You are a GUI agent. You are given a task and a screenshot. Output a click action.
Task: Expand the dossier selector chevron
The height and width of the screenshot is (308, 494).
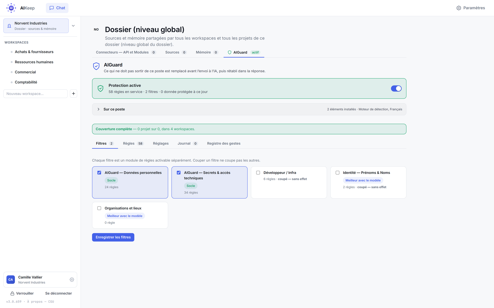[x=73, y=26]
